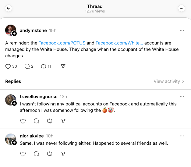Open the gloriakylee username
This screenshot has width=191, height=167.
32,136
